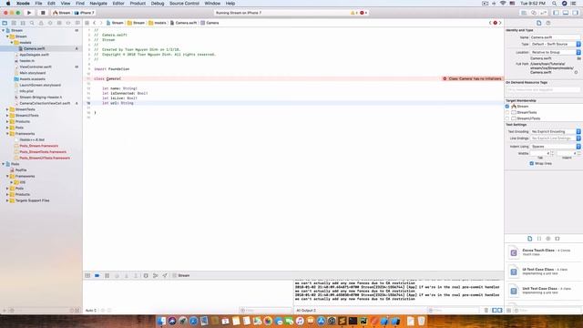The height and width of the screenshot is (328, 583).
Task: Collapse the models folder
Action: point(12,43)
